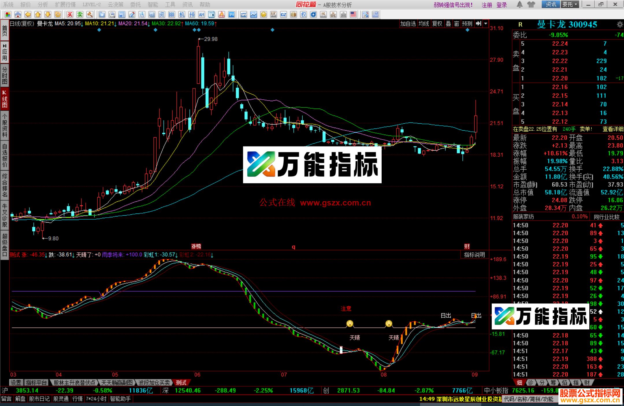
Task: Click the AH 比价 toolbar icon
Action: 202,14
